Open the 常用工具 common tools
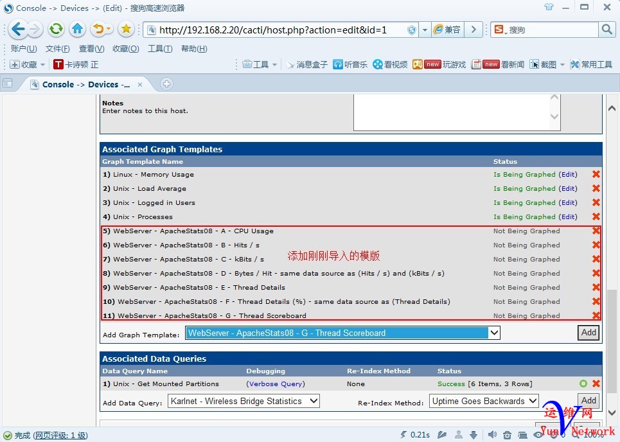This screenshot has height=442, width=620. [x=591, y=64]
